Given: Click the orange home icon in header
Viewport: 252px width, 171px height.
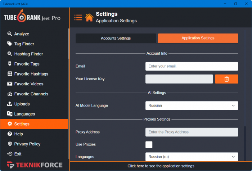Looking at the screenshot, I should point(89,17).
